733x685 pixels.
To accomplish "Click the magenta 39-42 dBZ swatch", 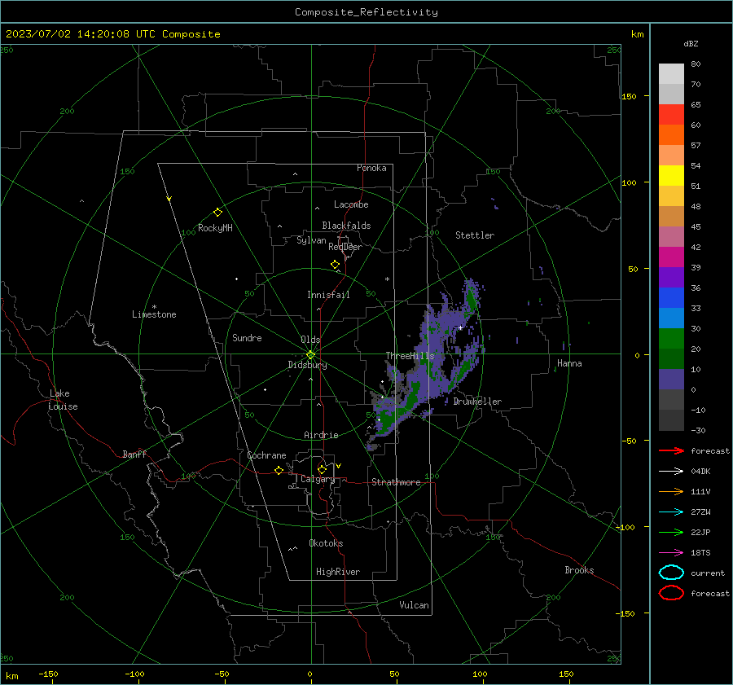I will coord(671,257).
